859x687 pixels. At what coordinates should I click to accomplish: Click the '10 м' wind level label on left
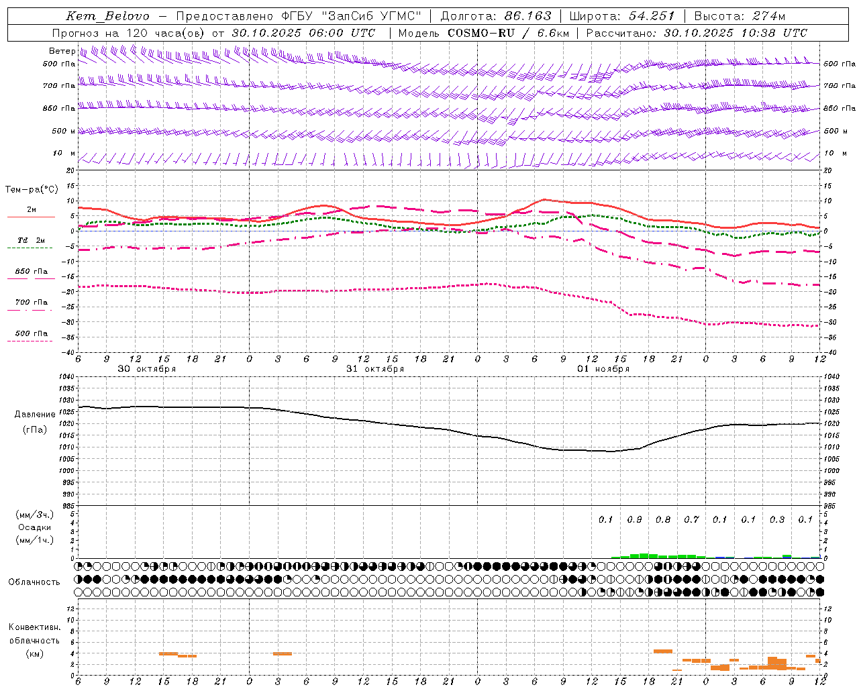[x=64, y=153]
